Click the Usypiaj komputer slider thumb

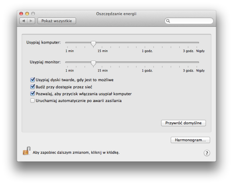(93, 44)
